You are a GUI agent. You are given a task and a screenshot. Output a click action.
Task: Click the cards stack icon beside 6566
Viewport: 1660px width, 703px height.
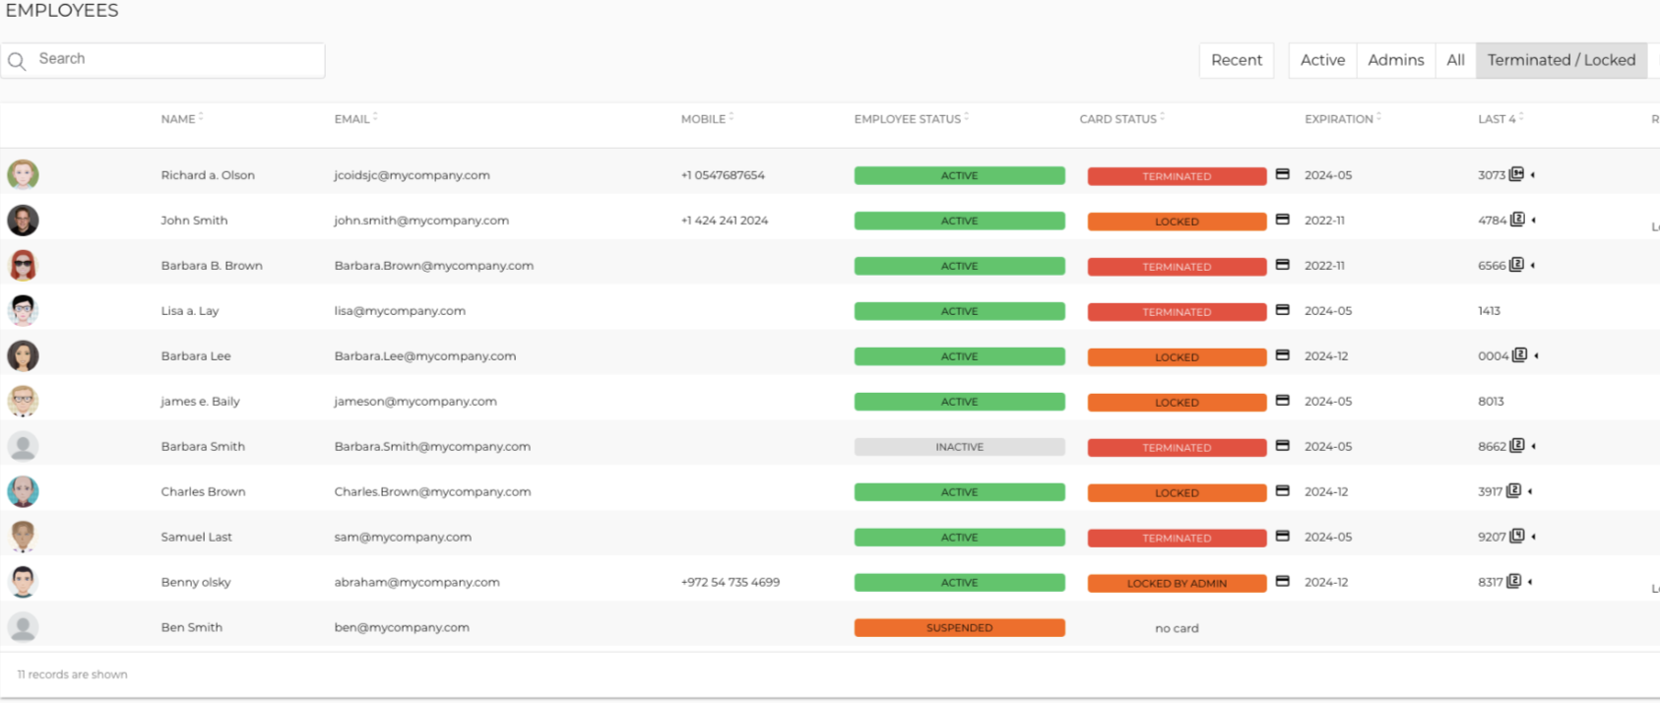(x=1516, y=265)
